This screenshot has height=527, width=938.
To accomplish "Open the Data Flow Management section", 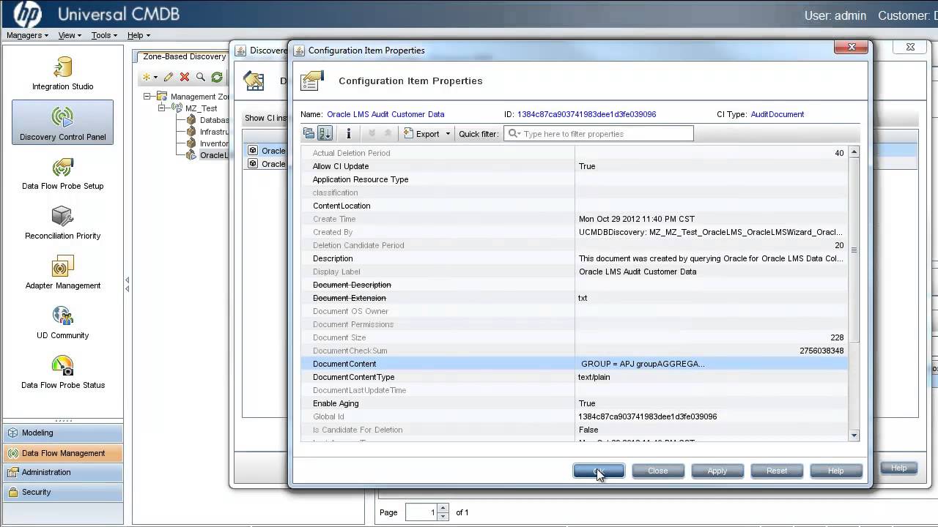I will [62, 453].
